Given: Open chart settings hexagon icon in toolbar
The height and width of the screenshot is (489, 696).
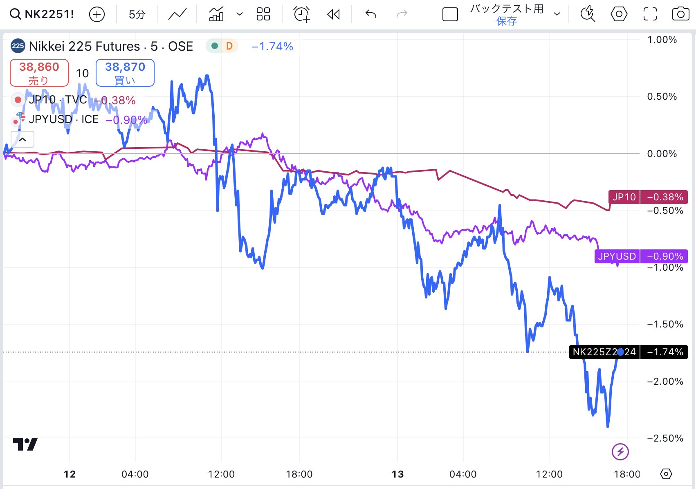Looking at the screenshot, I should coord(619,14).
